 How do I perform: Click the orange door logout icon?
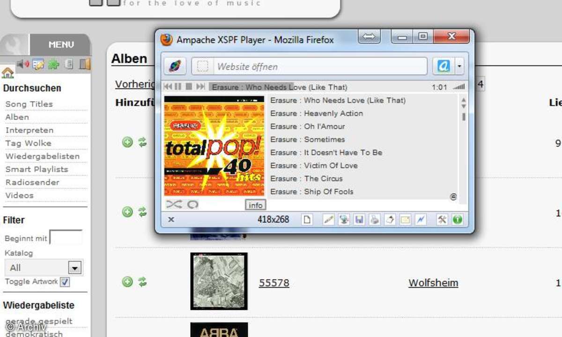coord(84,64)
